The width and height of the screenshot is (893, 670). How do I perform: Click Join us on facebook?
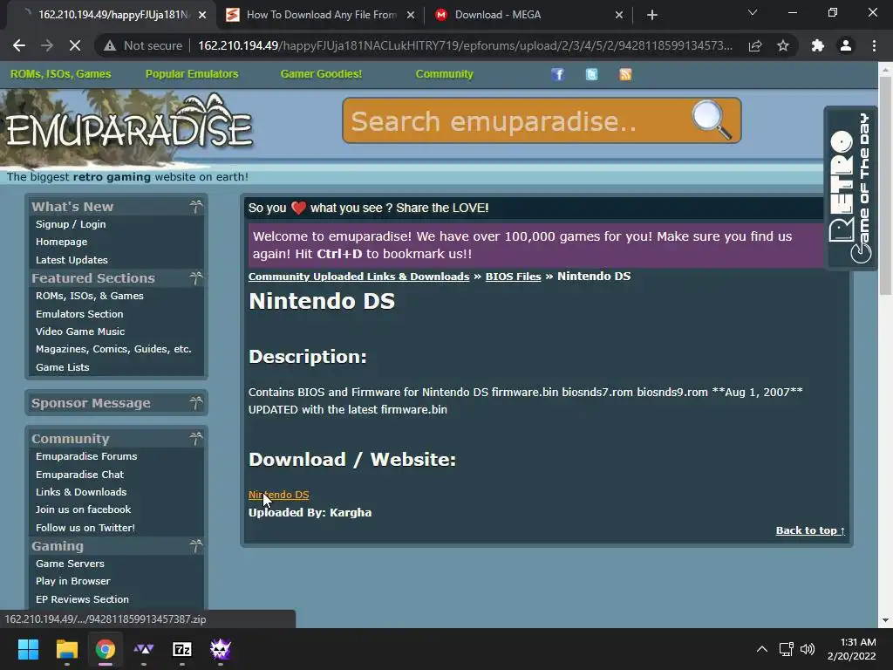click(x=83, y=509)
